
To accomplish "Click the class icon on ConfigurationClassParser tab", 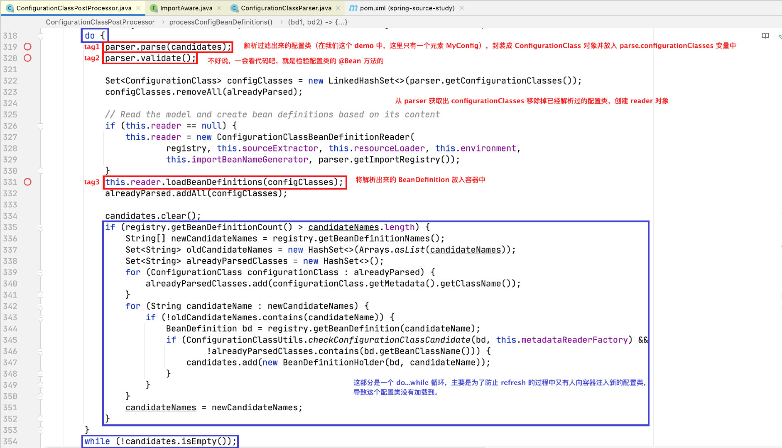I will pos(234,8).
